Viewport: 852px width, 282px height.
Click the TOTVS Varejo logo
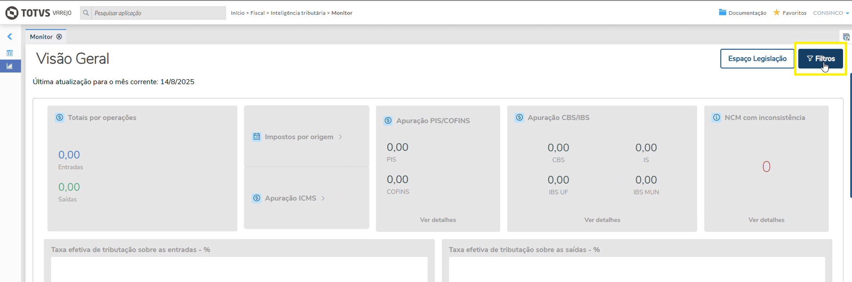click(x=38, y=13)
